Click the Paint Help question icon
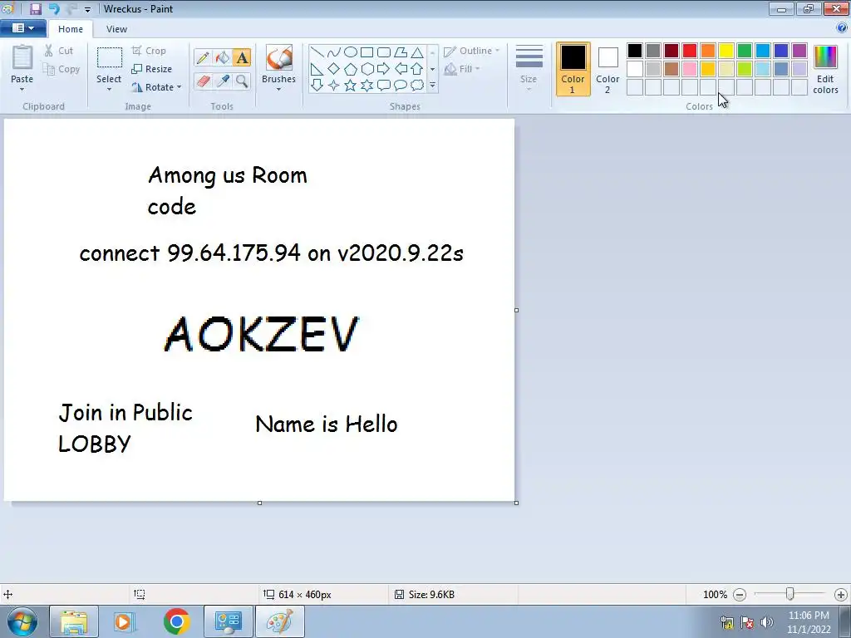This screenshot has width=851, height=638. click(x=842, y=28)
